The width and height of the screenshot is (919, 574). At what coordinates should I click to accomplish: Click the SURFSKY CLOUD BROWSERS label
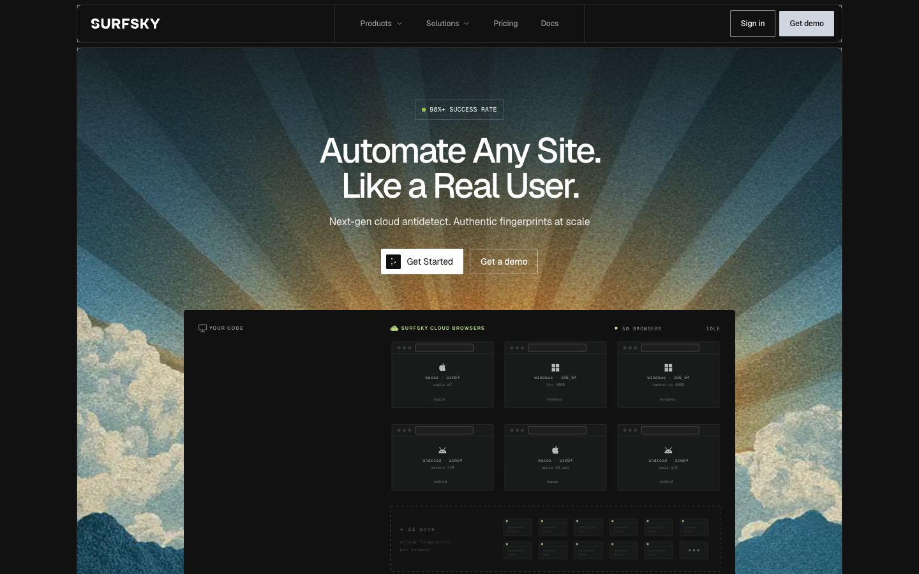point(443,328)
